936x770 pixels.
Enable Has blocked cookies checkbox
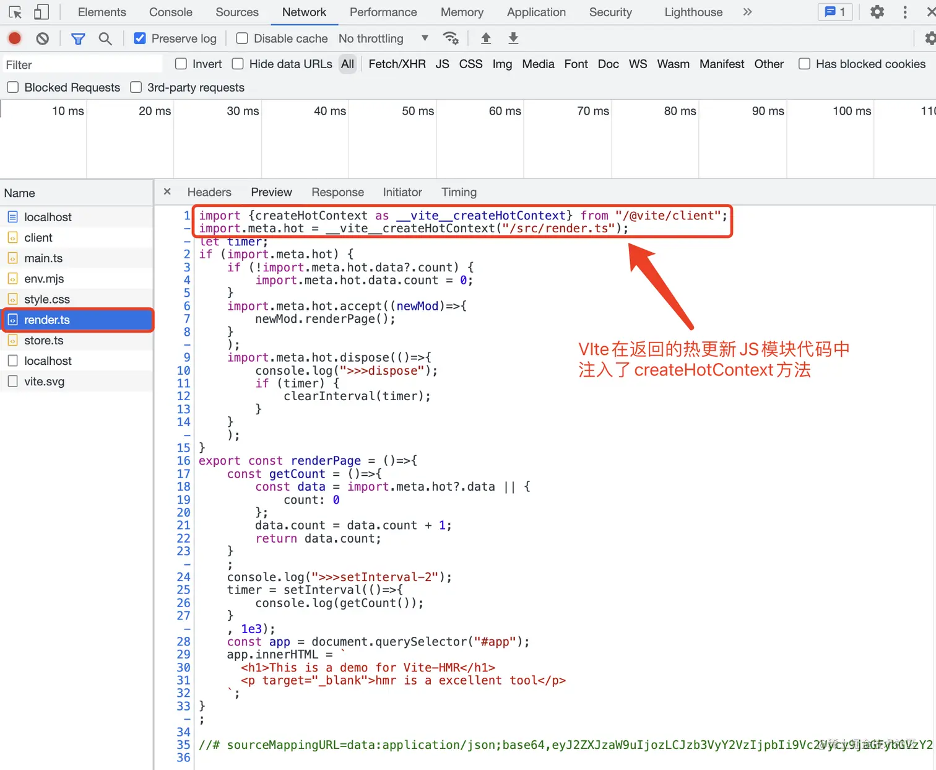(x=804, y=64)
